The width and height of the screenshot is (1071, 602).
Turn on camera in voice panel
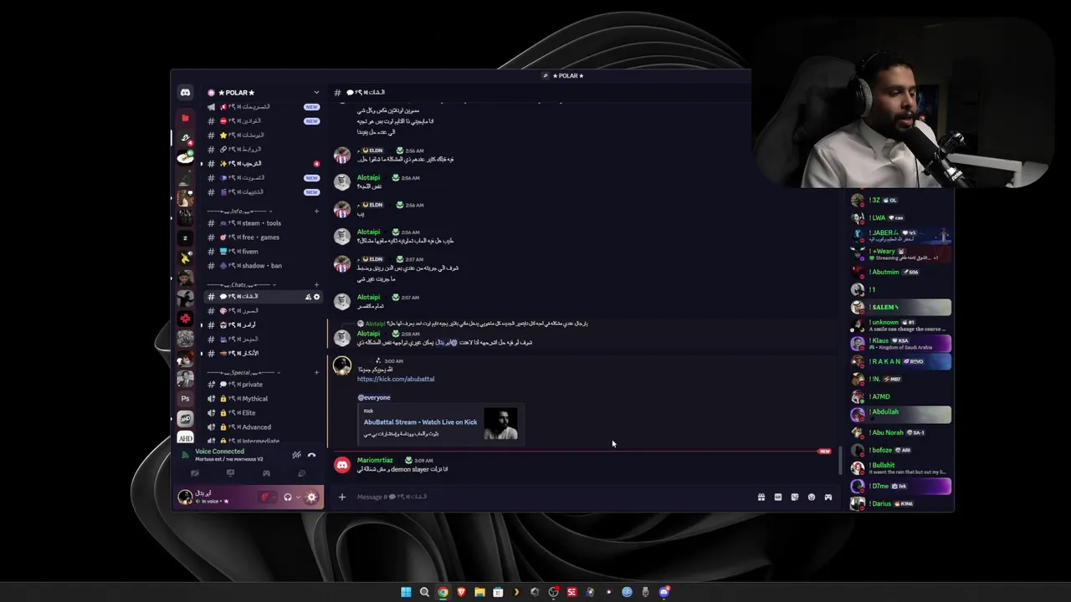pyautogui.click(x=195, y=473)
